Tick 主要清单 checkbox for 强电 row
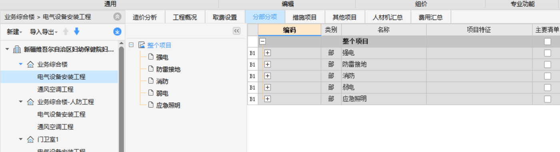 pyautogui.click(x=547, y=53)
